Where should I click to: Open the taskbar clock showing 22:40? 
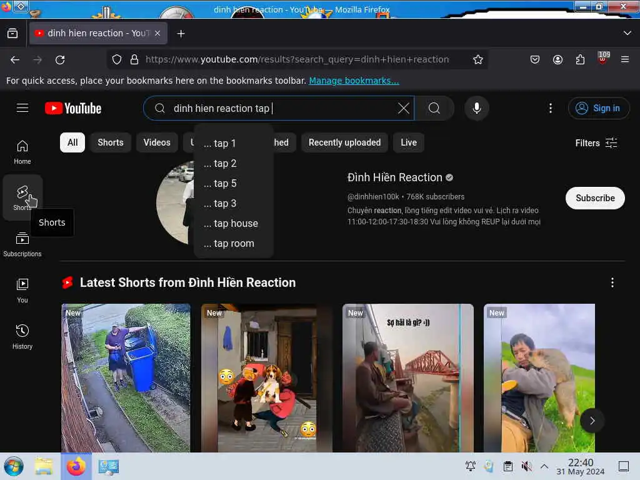pyautogui.click(x=581, y=466)
